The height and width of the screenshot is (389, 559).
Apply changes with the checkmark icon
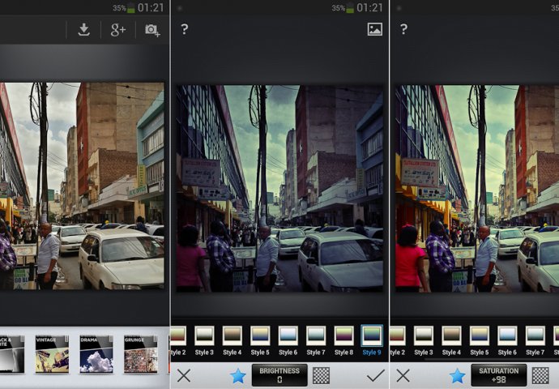point(374,375)
